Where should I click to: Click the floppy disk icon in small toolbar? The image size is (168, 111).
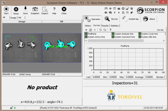click(x=106, y=8)
